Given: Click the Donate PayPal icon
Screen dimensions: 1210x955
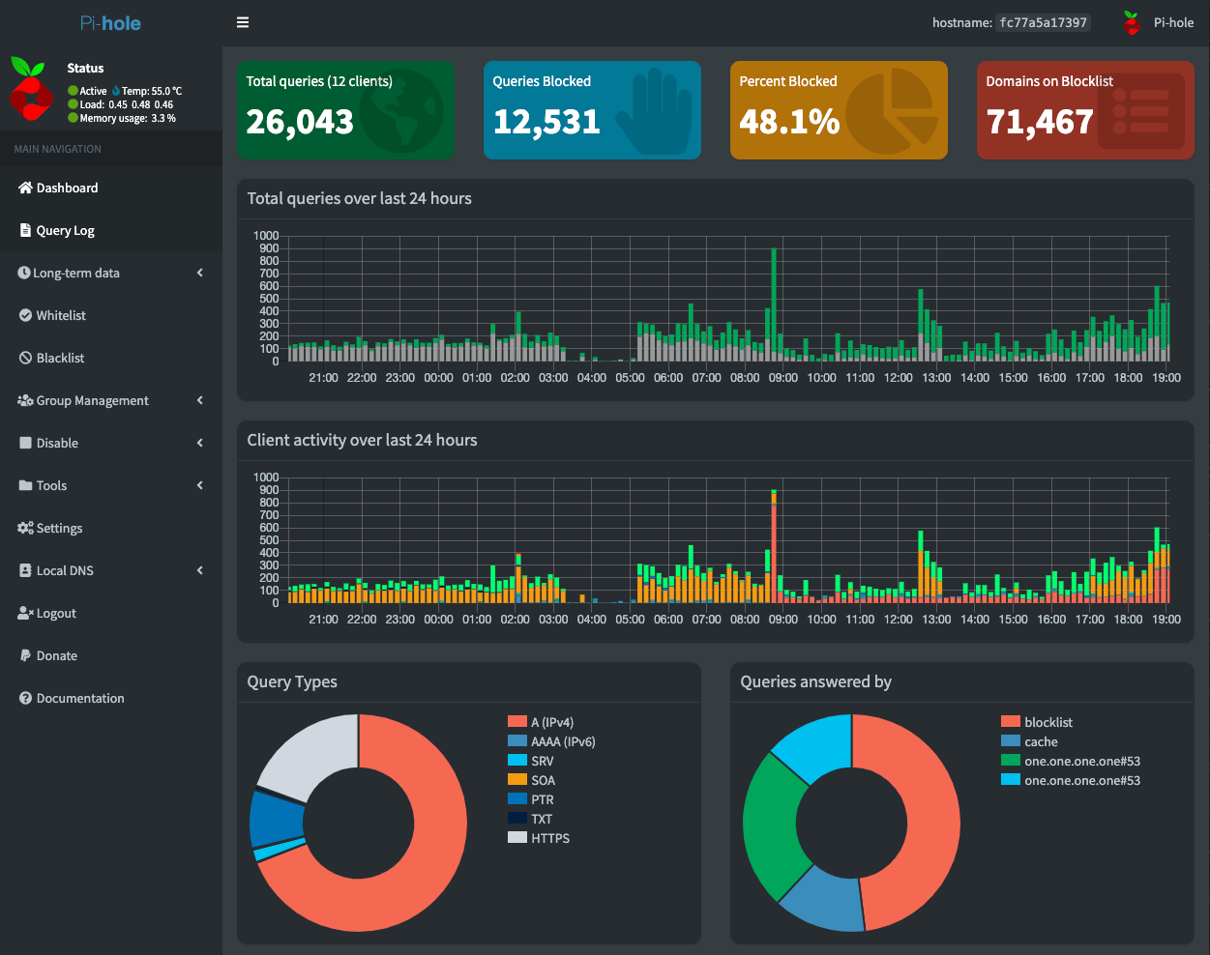Looking at the screenshot, I should [25, 655].
